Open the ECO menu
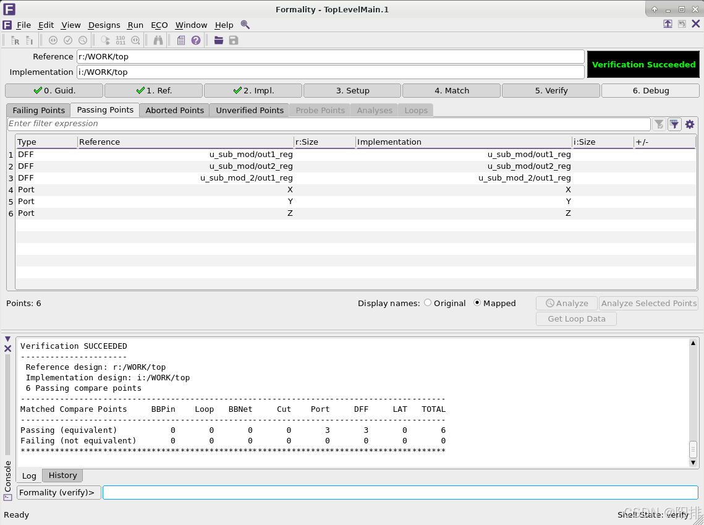The image size is (704, 525). 159,25
